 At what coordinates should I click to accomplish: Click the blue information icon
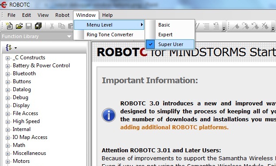pos(109,115)
